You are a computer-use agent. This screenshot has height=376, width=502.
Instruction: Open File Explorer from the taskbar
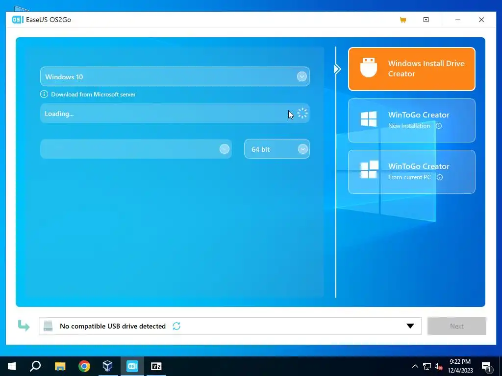point(60,366)
